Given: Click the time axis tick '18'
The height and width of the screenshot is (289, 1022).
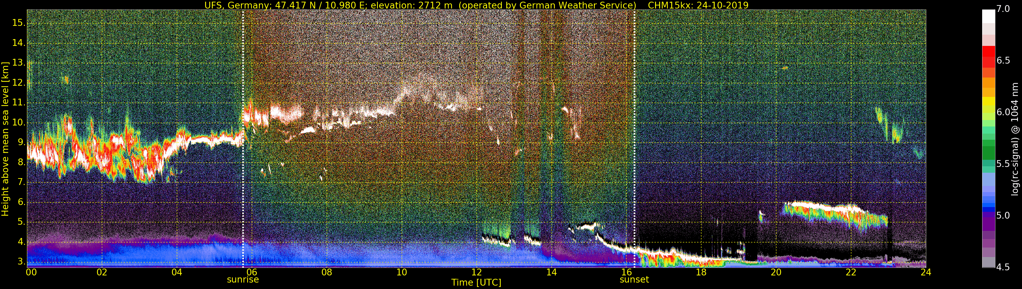Looking at the screenshot, I should (x=701, y=272).
